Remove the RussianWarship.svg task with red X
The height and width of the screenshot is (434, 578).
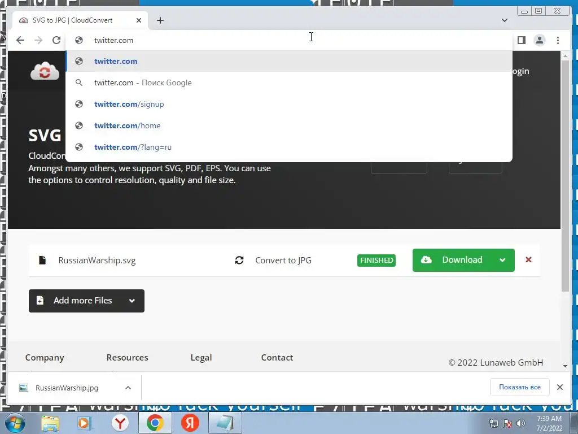(528, 260)
